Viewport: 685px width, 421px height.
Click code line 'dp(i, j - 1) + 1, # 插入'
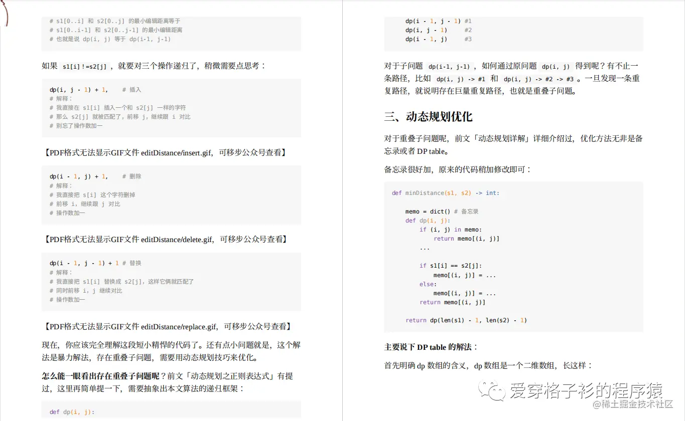[x=95, y=90]
